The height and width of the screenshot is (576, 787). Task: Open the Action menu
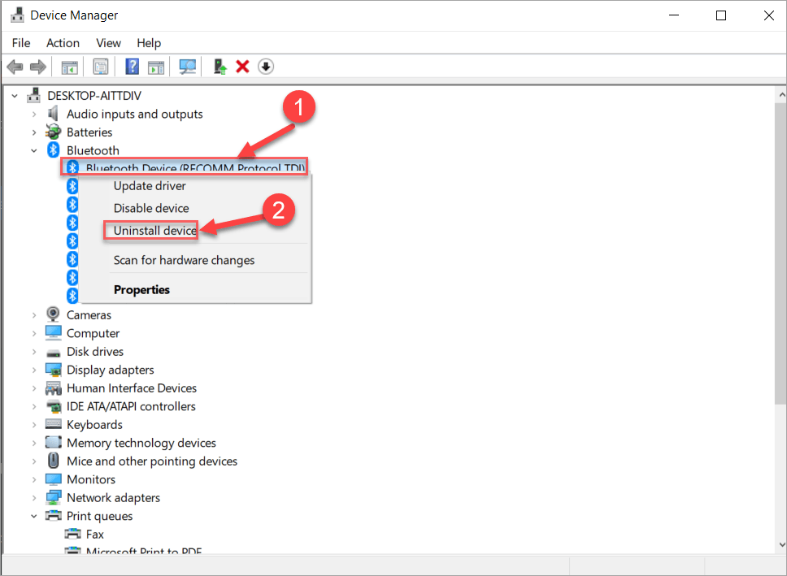click(x=63, y=43)
